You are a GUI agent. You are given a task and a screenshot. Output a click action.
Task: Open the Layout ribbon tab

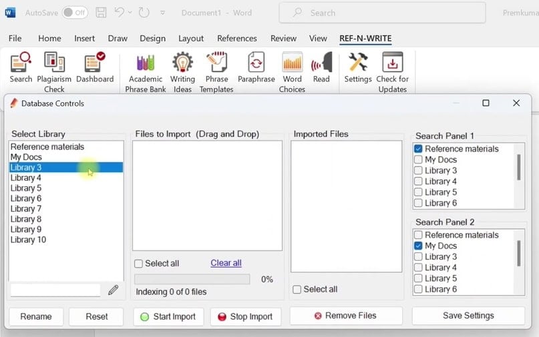191,39
